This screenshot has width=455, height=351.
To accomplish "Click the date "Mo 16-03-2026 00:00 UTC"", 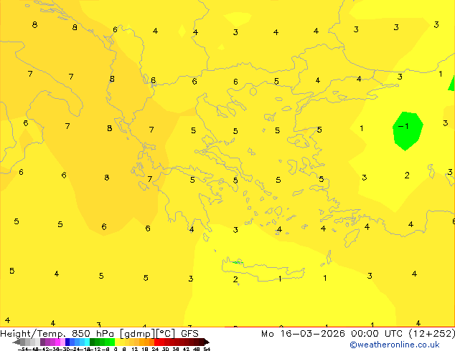I will 332,334.
